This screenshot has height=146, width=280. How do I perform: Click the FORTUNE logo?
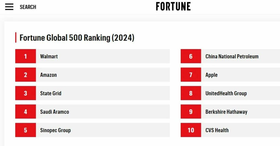click(x=173, y=7)
